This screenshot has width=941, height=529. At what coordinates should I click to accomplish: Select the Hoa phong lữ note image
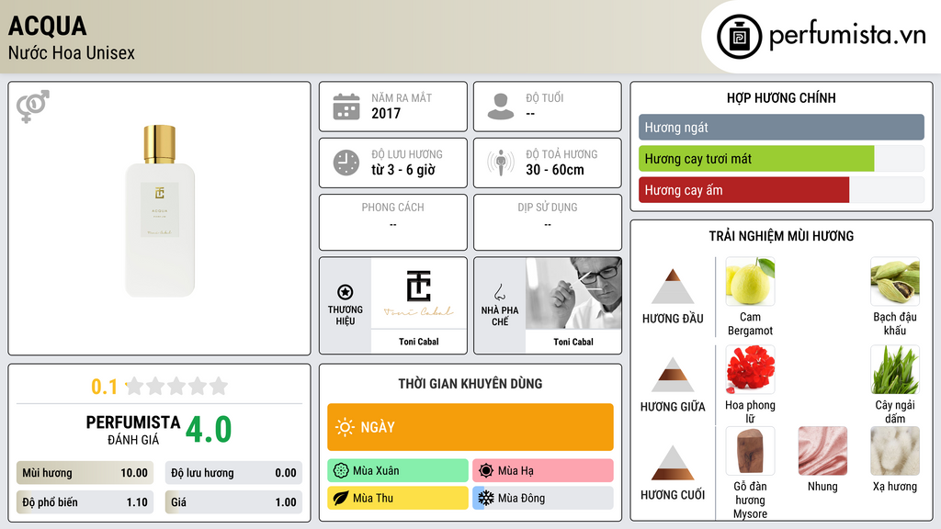(x=750, y=369)
